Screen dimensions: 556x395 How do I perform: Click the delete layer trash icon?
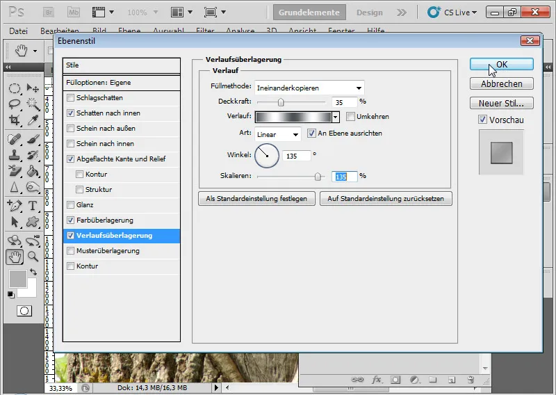(x=471, y=380)
